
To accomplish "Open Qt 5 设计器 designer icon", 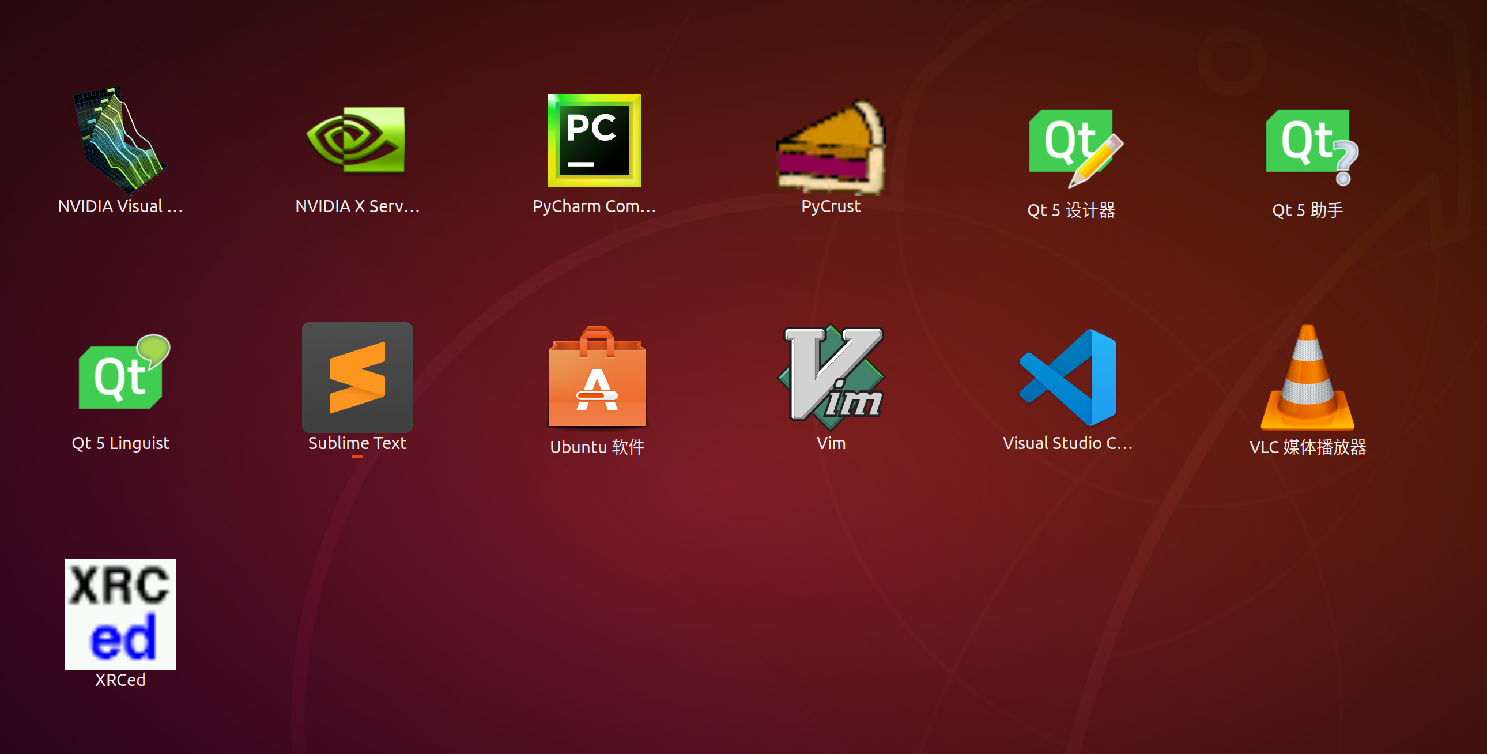I will point(1073,146).
